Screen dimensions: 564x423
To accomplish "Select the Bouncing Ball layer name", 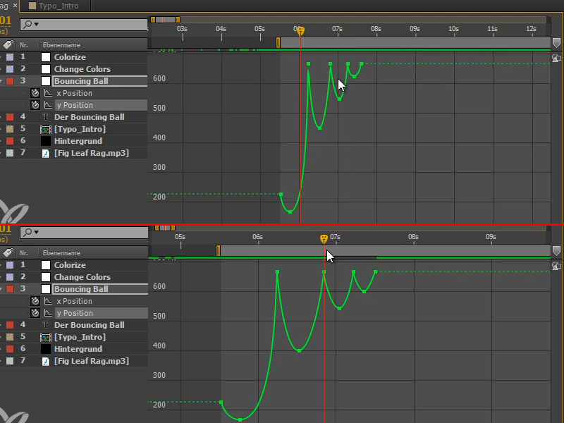I will pyautogui.click(x=80, y=81).
